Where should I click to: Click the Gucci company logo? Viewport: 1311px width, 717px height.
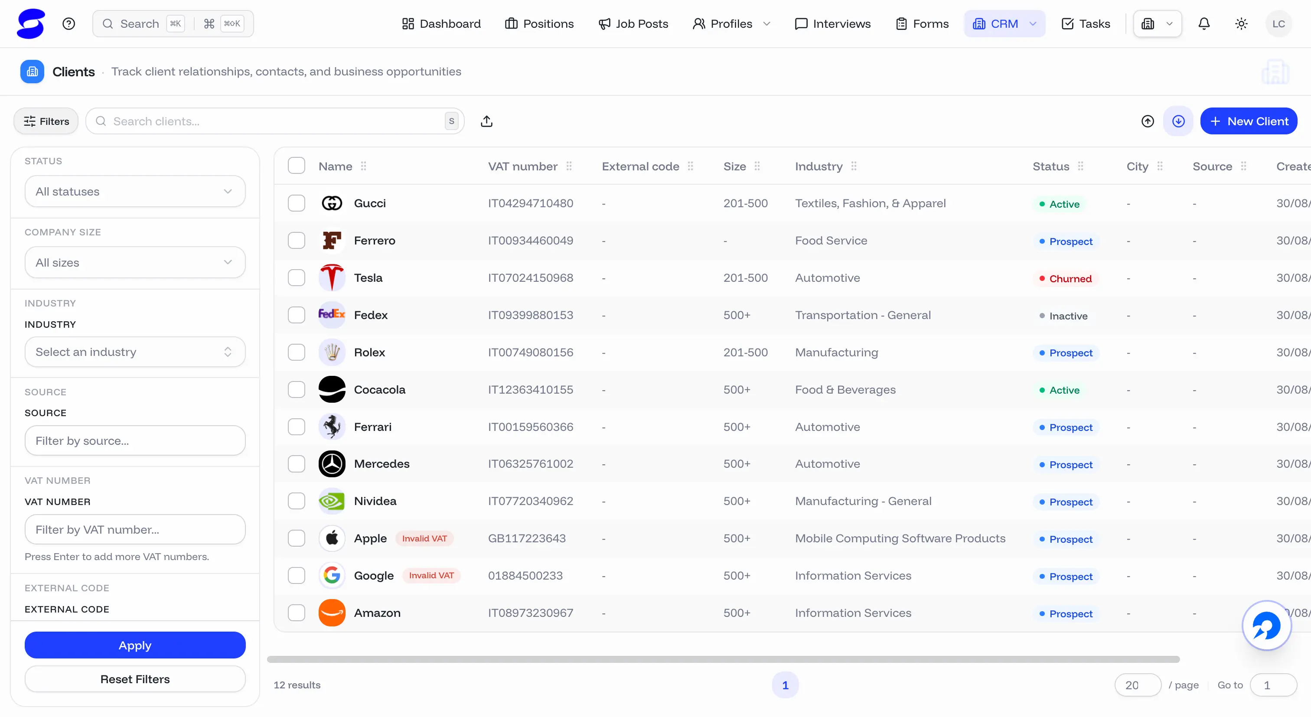pos(332,203)
